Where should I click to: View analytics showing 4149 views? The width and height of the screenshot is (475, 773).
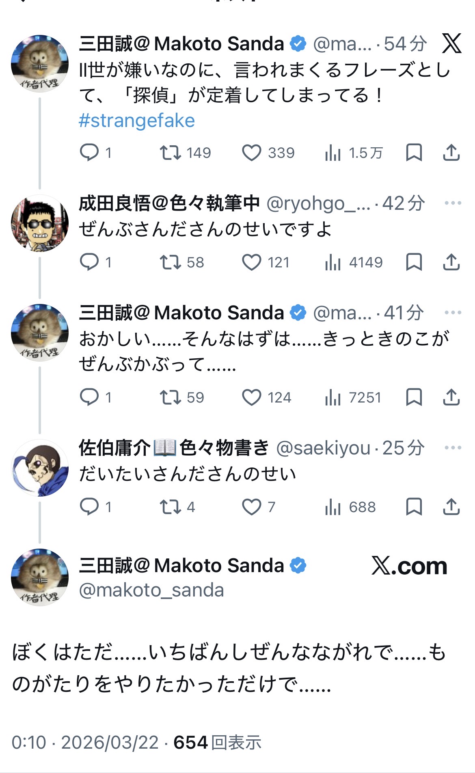(x=354, y=263)
